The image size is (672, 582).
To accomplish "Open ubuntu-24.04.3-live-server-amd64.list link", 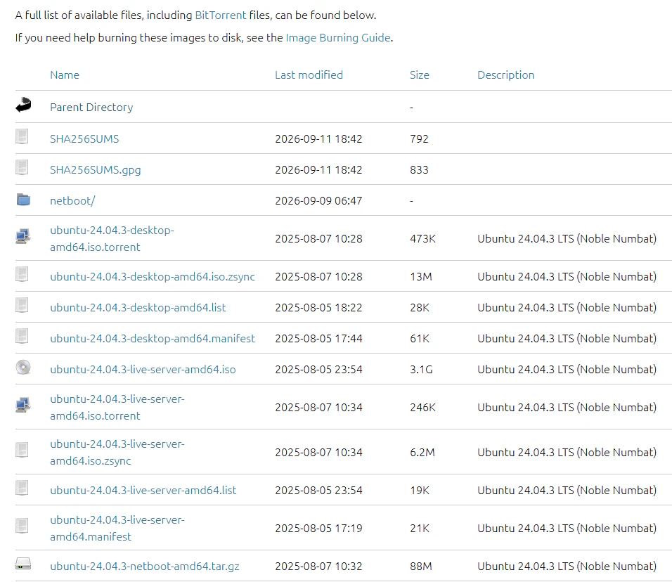I will click(143, 491).
